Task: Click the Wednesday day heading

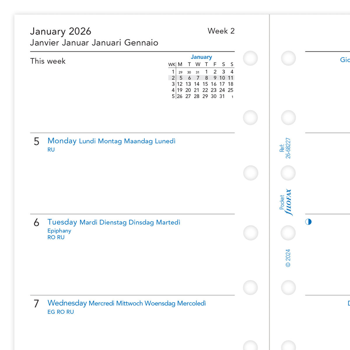Action: [67, 303]
